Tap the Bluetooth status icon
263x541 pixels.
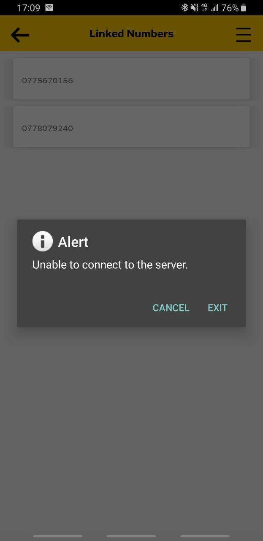click(x=184, y=8)
